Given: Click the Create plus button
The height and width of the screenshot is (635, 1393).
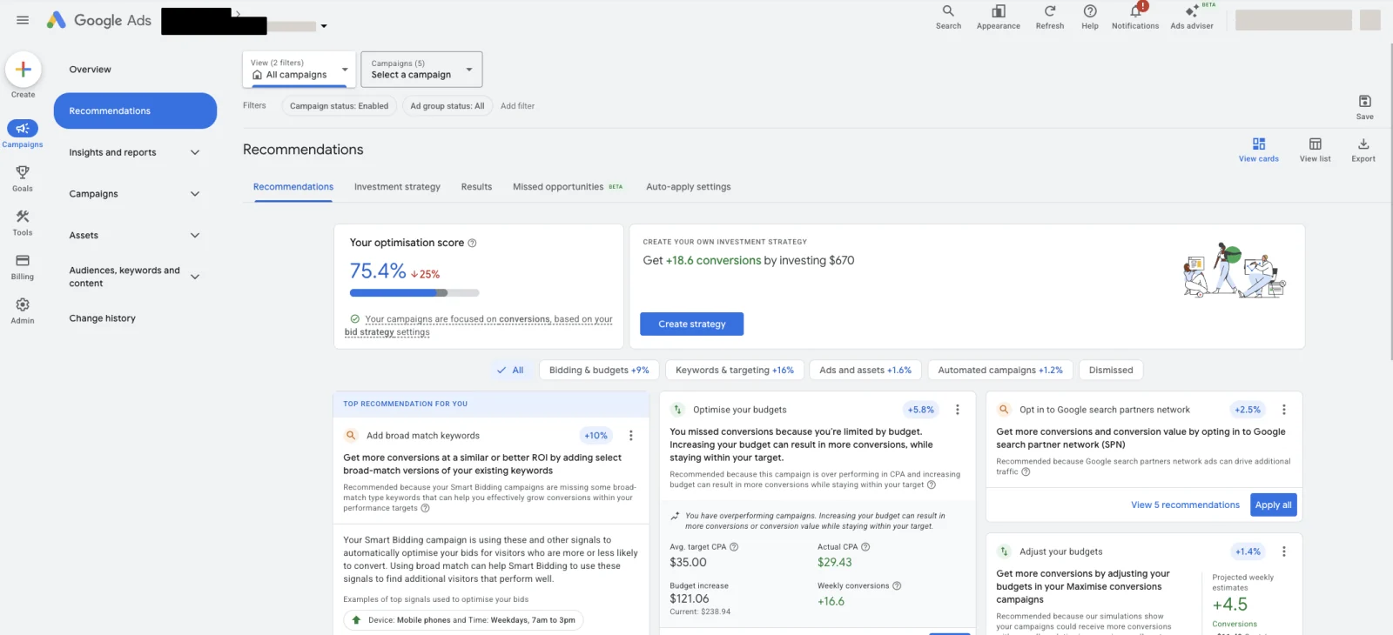Looking at the screenshot, I should click(x=24, y=70).
